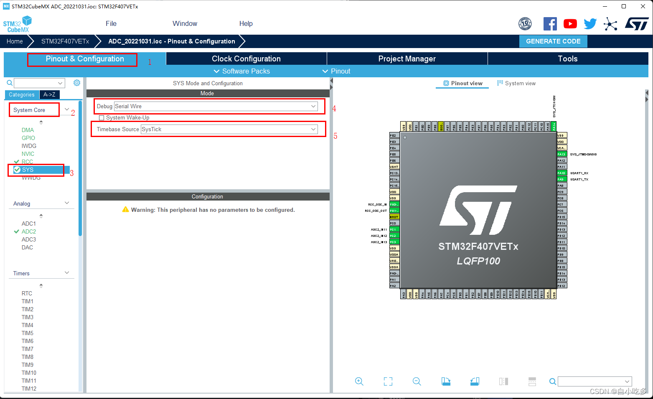This screenshot has height=399, width=653.
Task: Open the Help menu
Action: 246,24
